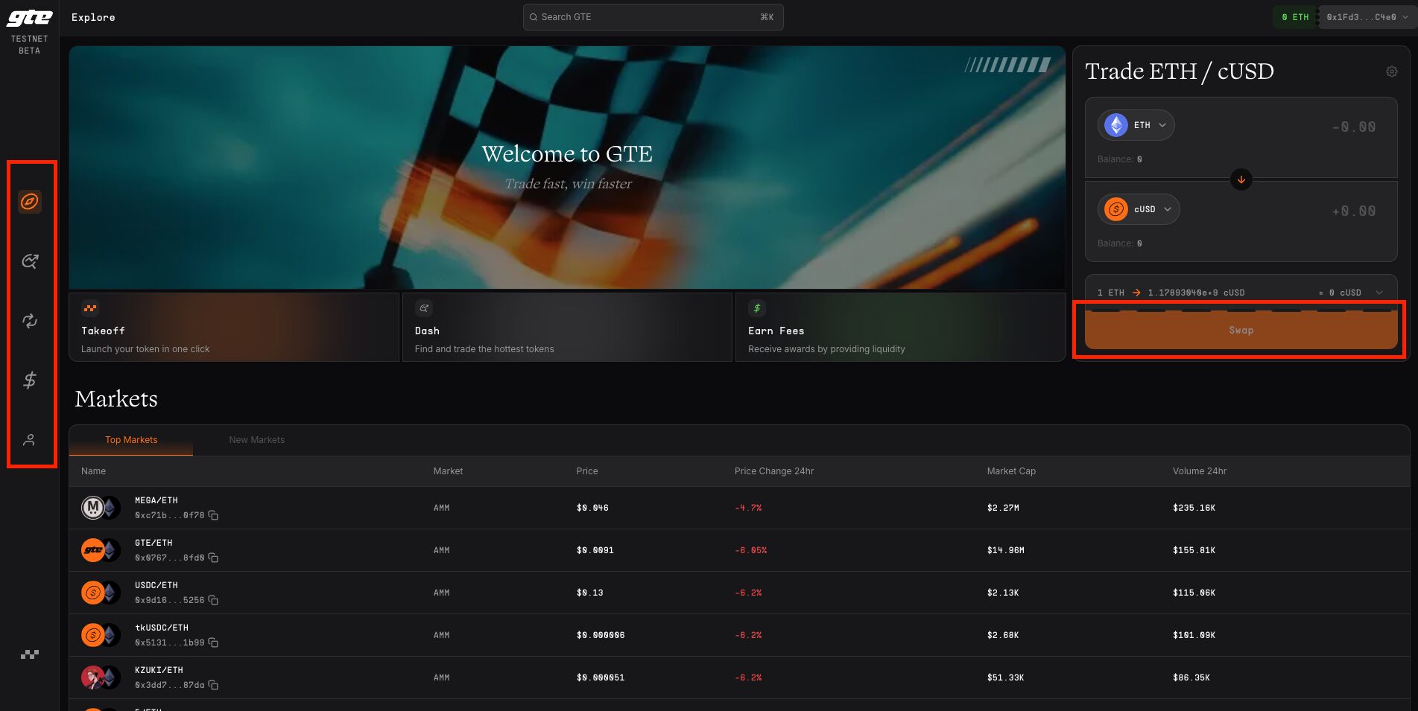Expand the exchange rate details chevron
Screen dimensions: 1418x711
point(1379,293)
